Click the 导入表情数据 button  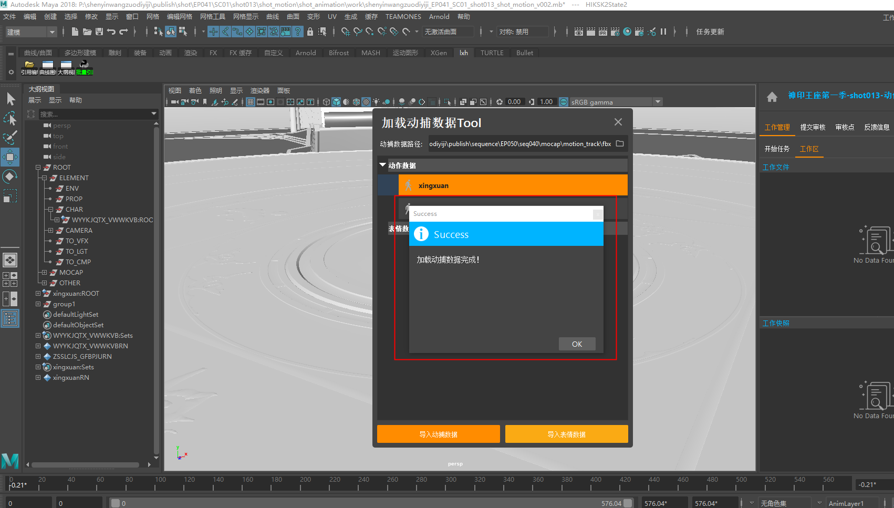coord(566,434)
